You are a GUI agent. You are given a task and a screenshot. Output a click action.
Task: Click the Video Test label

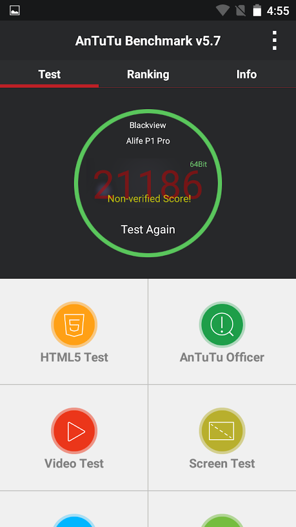click(x=74, y=464)
